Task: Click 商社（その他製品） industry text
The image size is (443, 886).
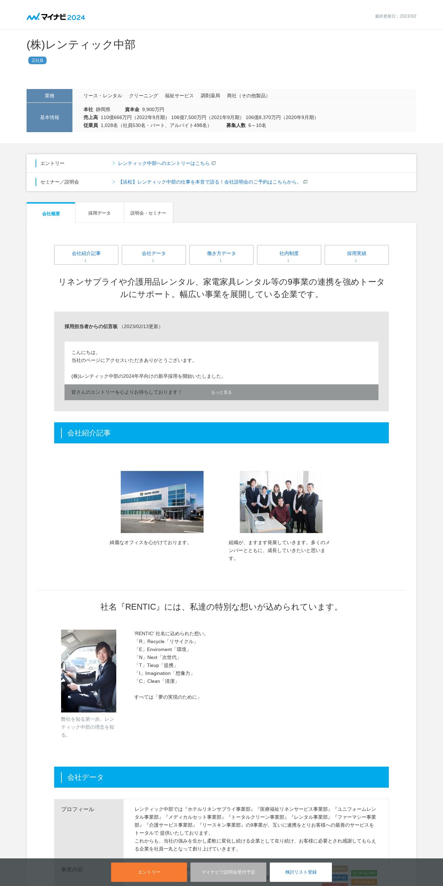Action: (249, 96)
